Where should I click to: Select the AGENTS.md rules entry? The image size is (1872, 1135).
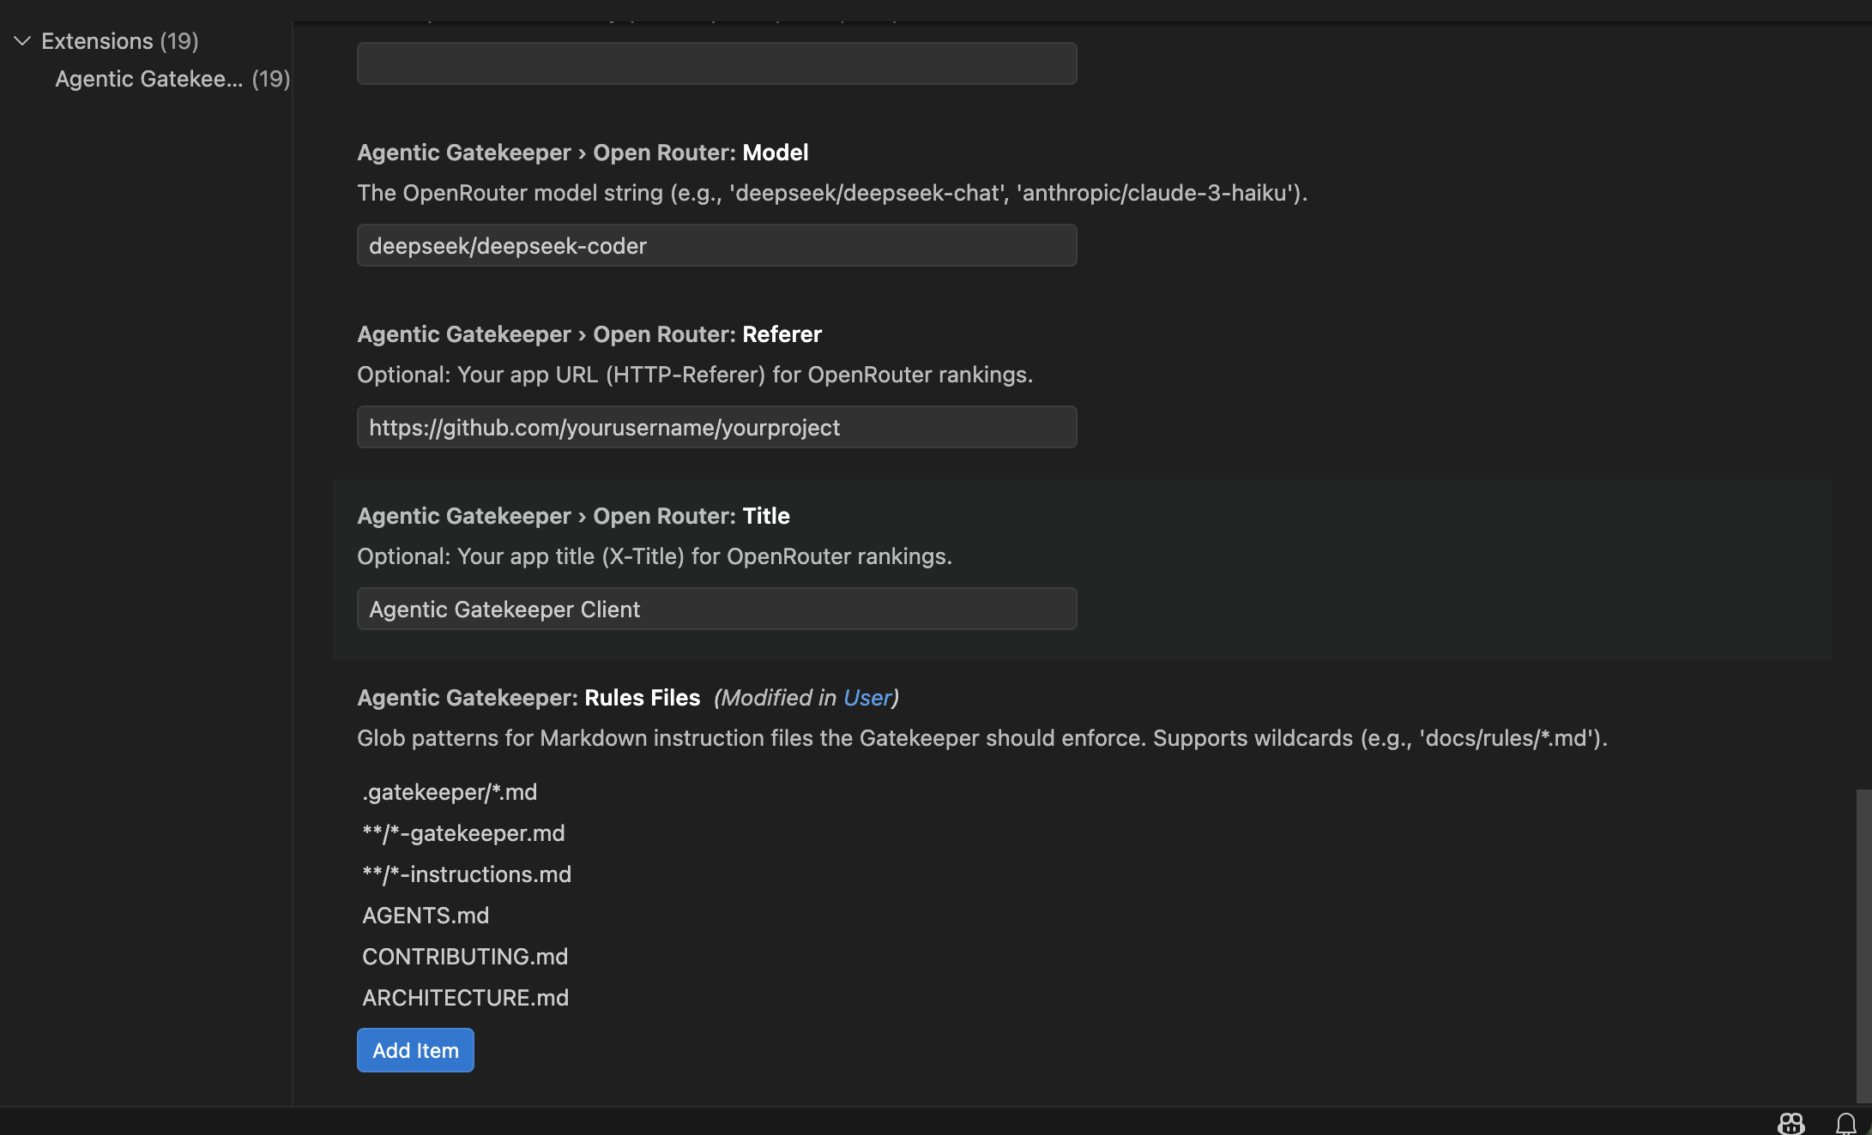pyautogui.click(x=426, y=915)
